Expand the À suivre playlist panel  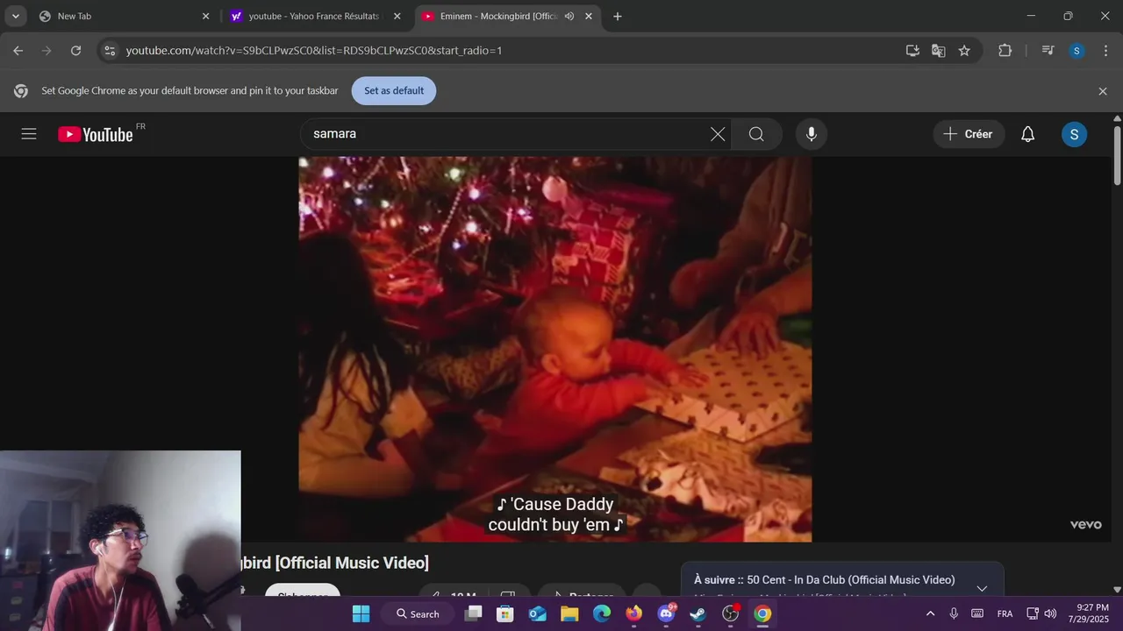982,588
